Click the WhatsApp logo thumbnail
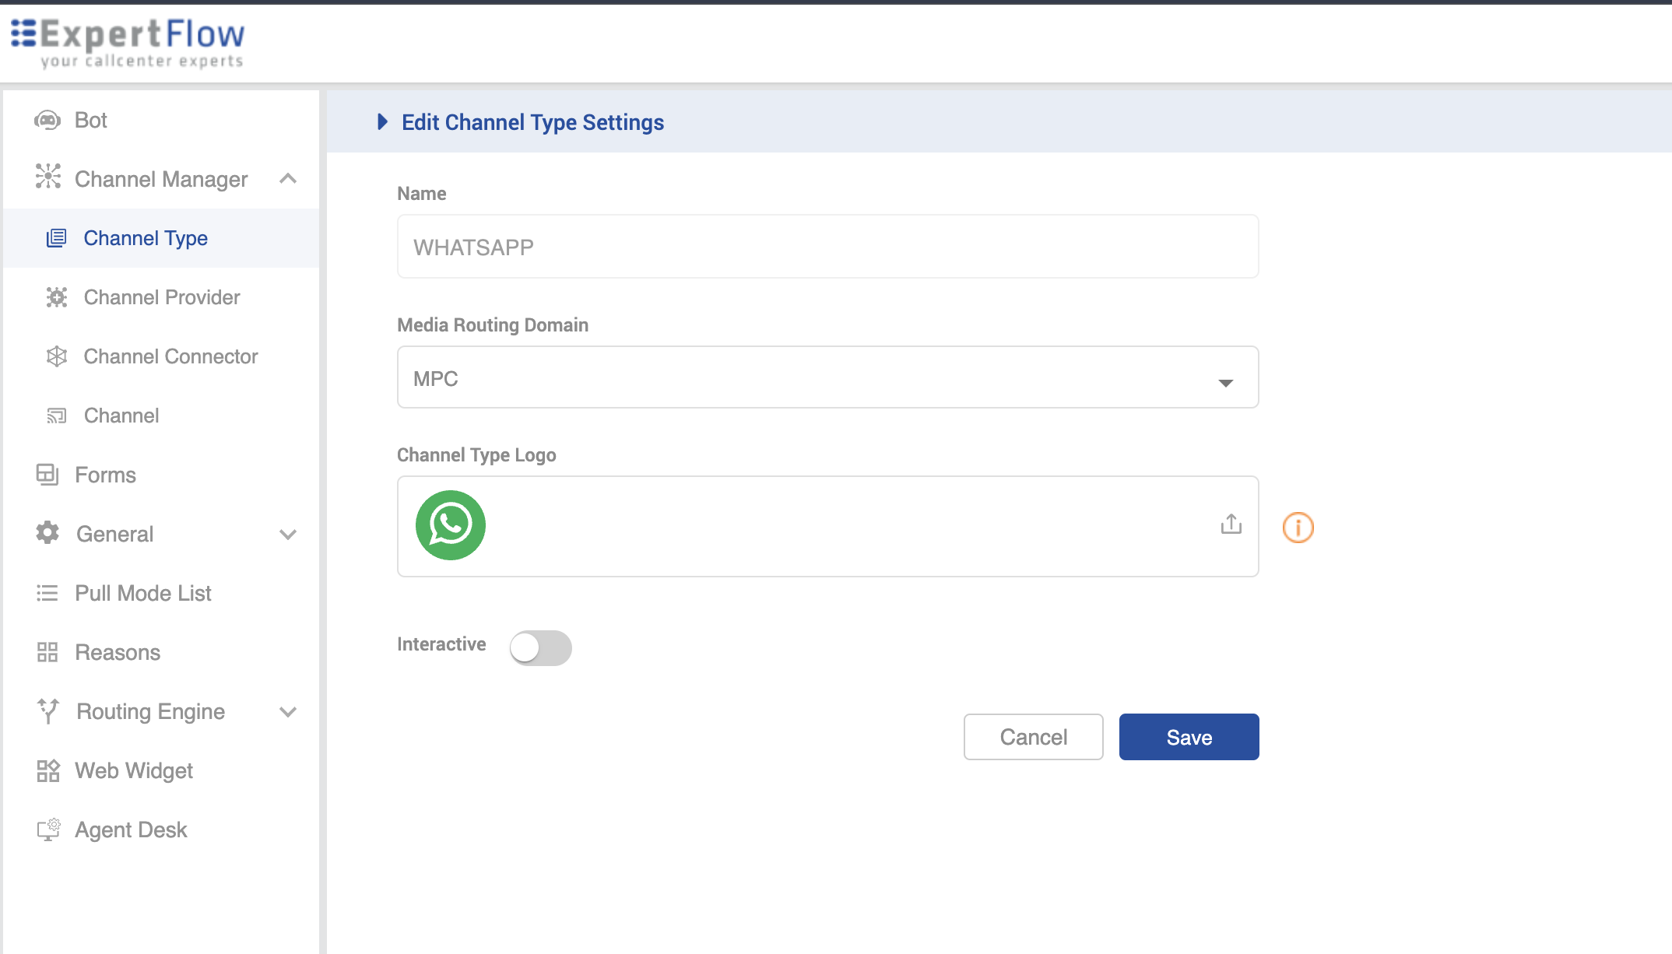This screenshot has width=1672, height=954. pos(450,525)
